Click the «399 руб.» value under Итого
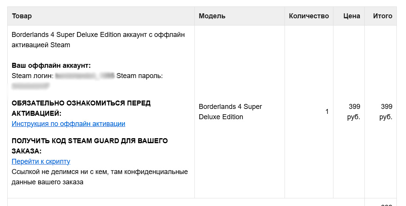Screen dimensions: 406x206 [386, 112]
